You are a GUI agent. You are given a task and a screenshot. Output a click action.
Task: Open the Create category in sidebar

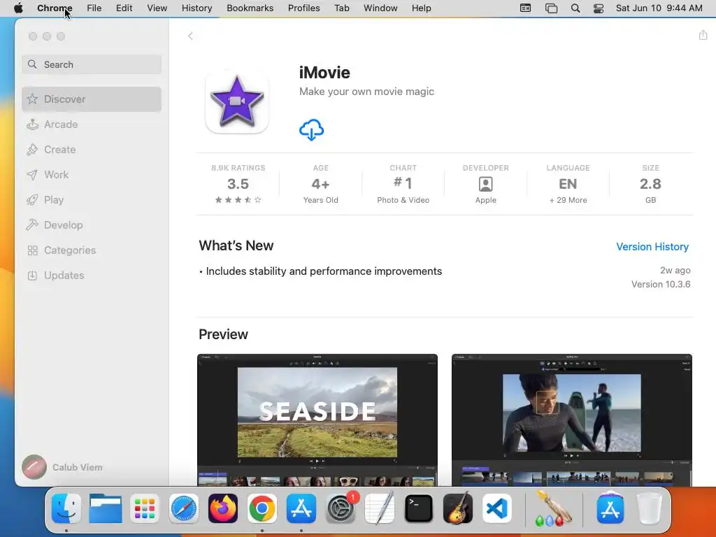92,150
